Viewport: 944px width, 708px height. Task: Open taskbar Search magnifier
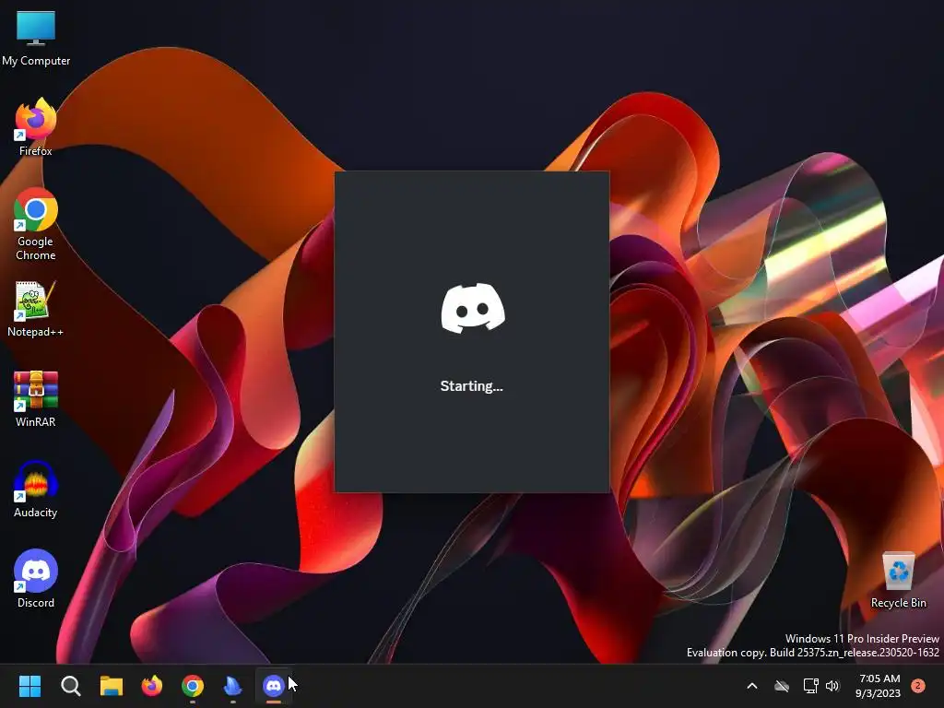(70, 686)
